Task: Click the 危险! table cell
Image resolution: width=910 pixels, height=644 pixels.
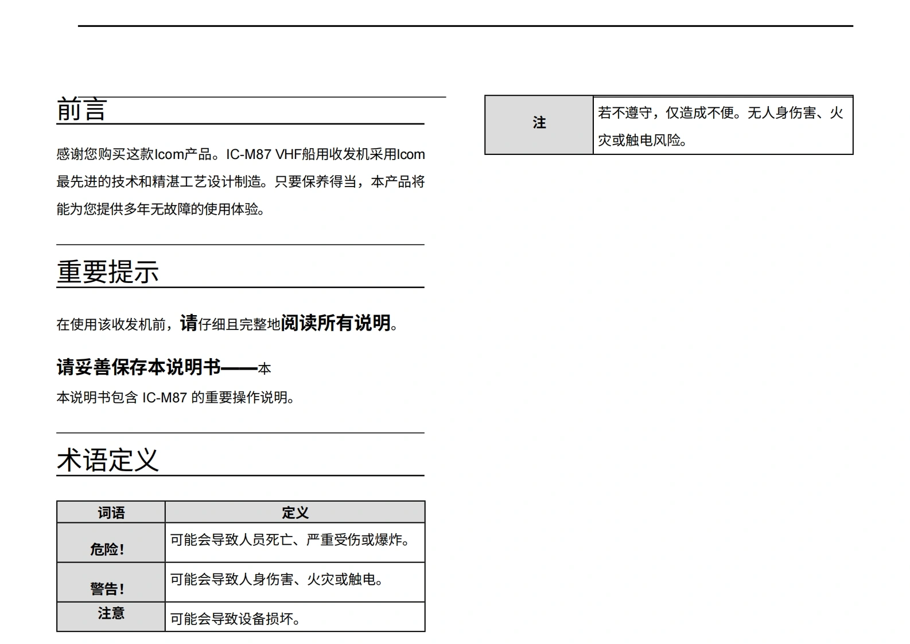Action: pos(107,549)
